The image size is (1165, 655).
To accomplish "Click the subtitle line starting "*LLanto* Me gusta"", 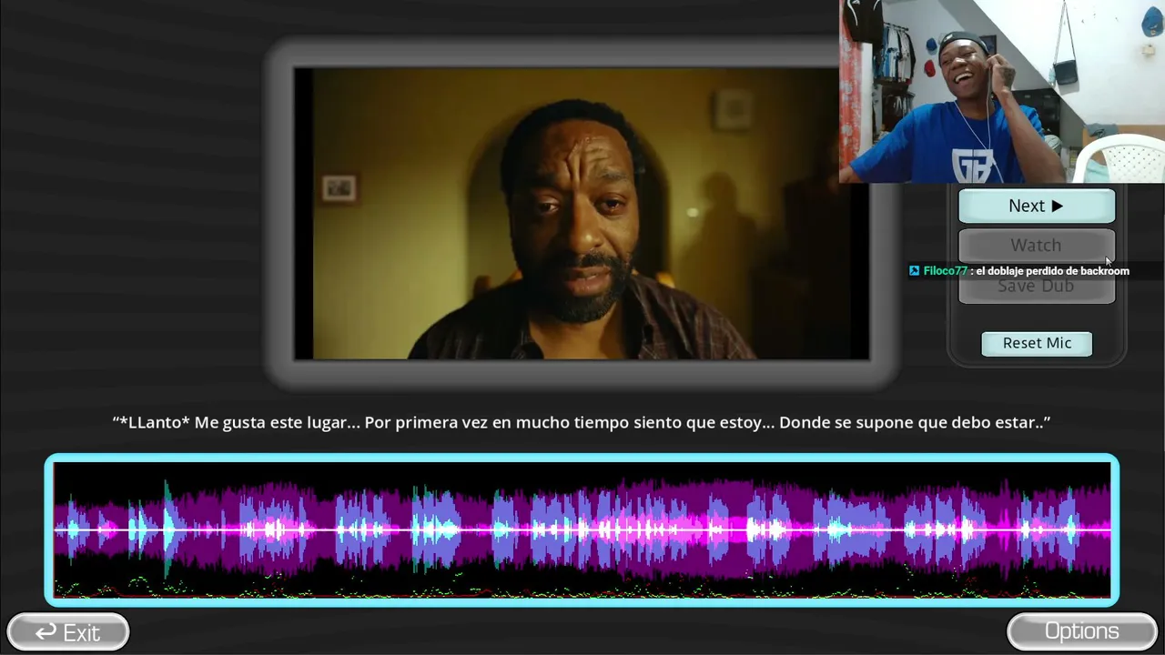I will click(582, 422).
